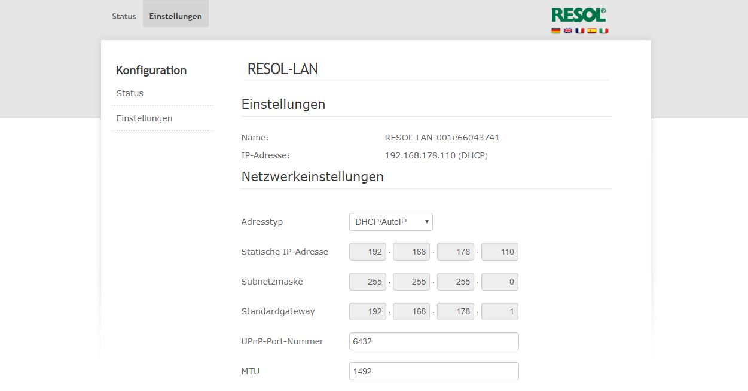Click first octet of Statische IP-Adresse
The image size is (748, 391).
point(368,252)
